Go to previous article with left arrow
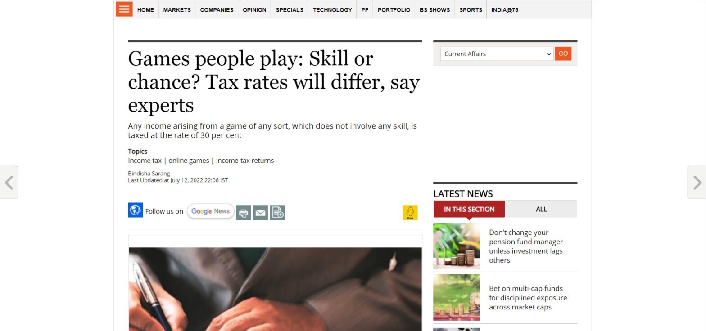The height and width of the screenshot is (331, 706). tap(9, 182)
